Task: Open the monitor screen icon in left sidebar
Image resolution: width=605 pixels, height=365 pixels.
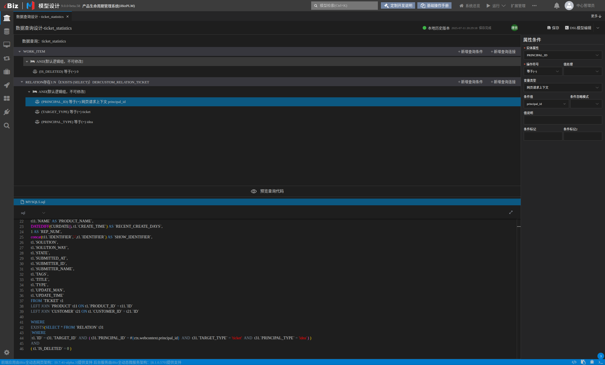Action: pyautogui.click(x=7, y=45)
